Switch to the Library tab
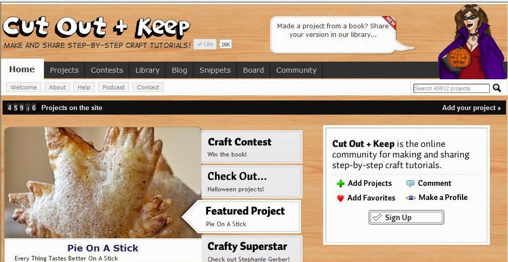This screenshot has width=508, height=262. click(147, 70)
